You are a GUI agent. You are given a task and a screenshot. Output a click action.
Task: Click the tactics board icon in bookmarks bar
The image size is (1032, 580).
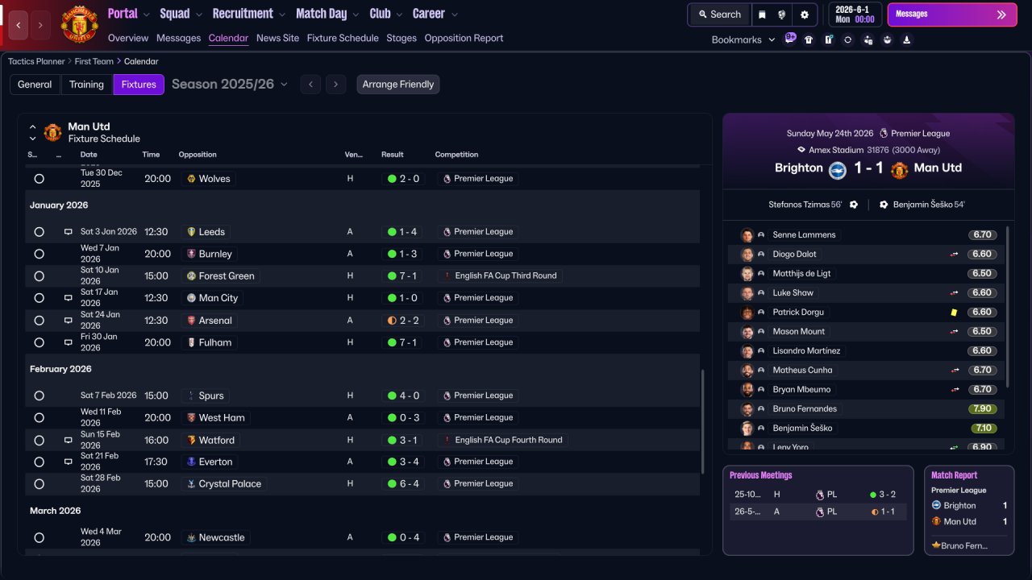[x=828, y=39]
